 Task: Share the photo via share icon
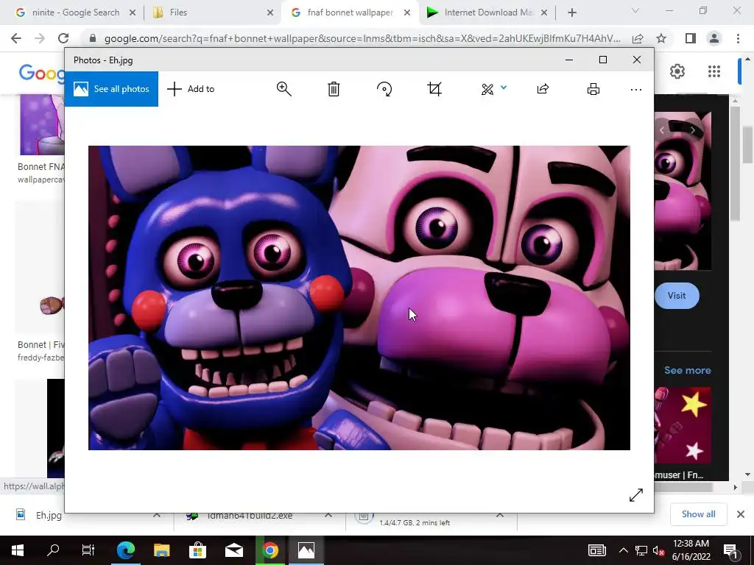(x=543, y=89)
